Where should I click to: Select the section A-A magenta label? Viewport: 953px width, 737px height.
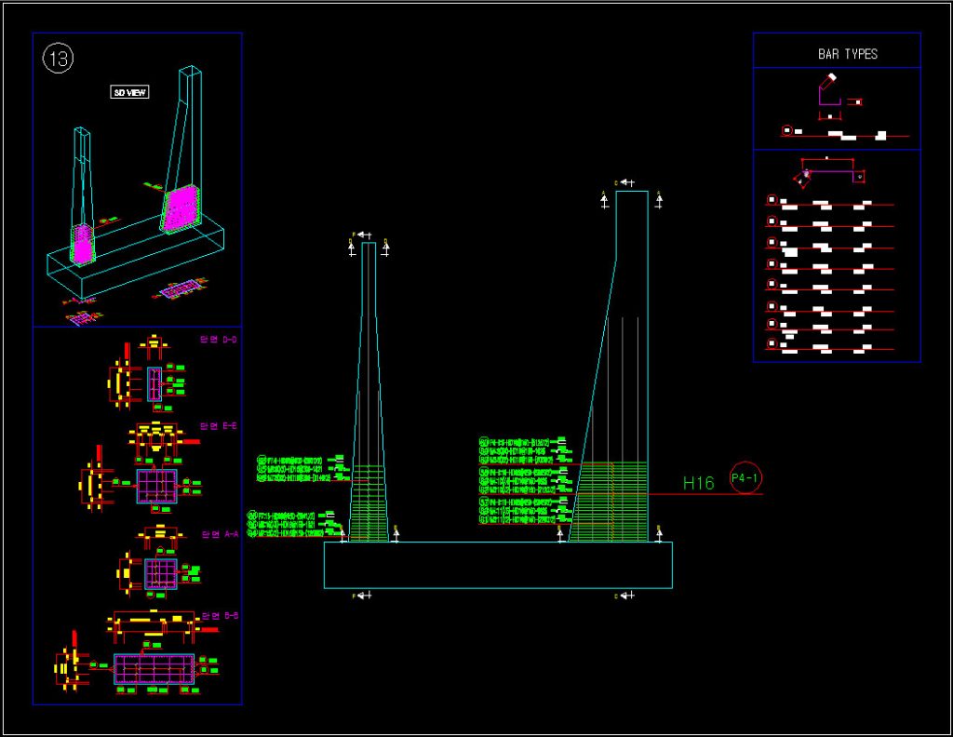click(x=219, y=535)
